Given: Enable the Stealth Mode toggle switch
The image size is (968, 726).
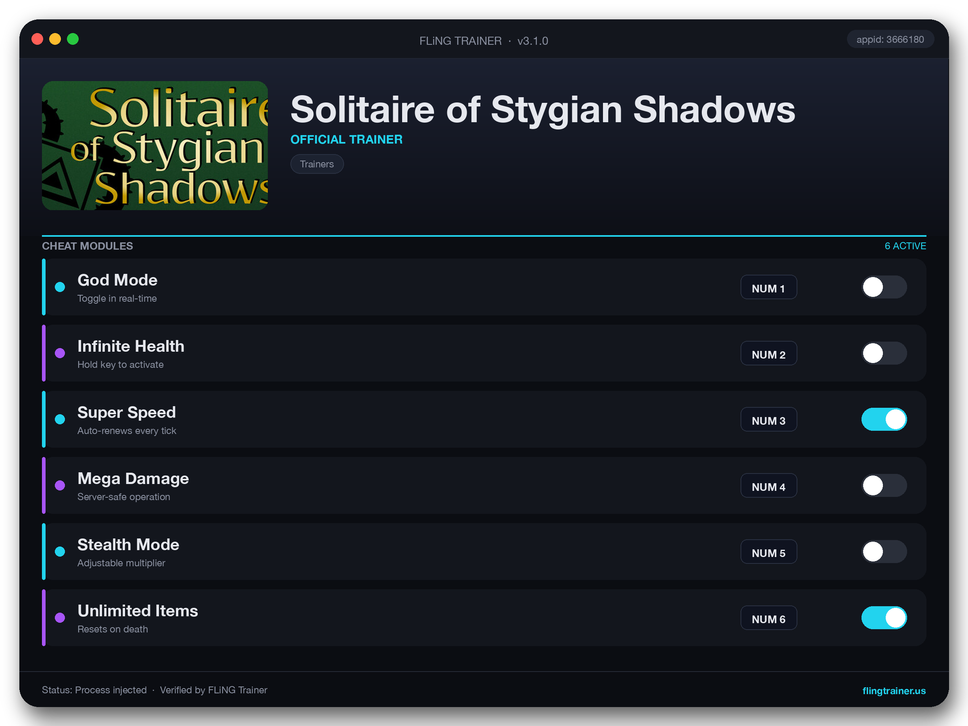Looking at the screenshot, I should coord(884,551).
